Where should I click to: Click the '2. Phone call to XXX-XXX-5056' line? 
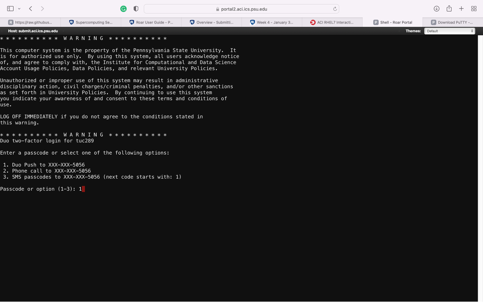(x=47, y=171)
